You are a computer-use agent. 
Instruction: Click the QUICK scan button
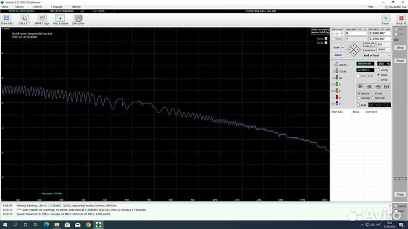[x=338, y=55]
